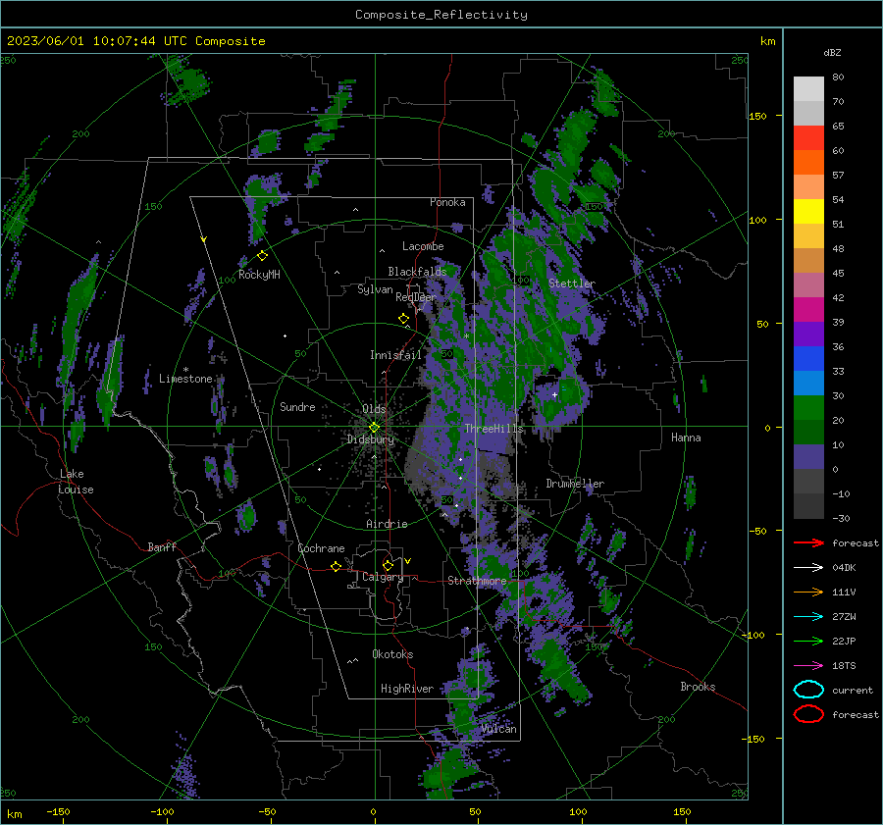The width and height of the screenshot is (883, 825).
Task: Click the red forecast ellipse in legend
Action: click(808, 714)
